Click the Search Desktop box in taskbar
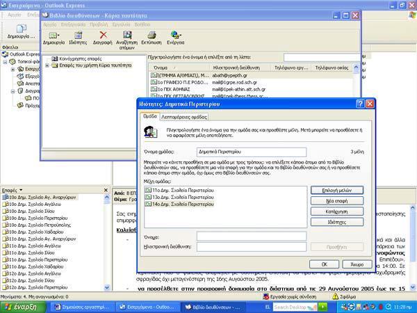 click(295, 307)
